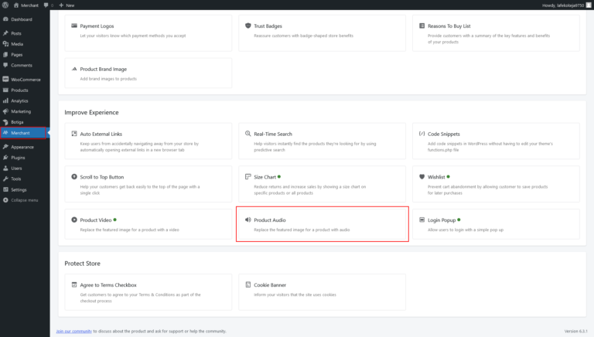Click the Login Popup green status dot
Screen dimensions: 594x337
pos(459,220)
